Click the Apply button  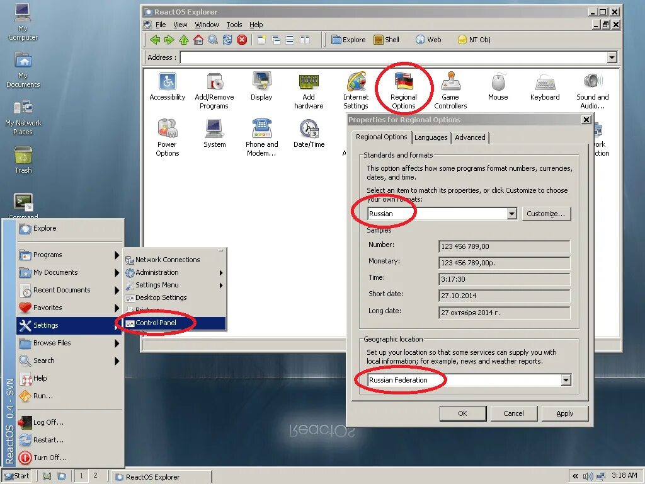[x=565, y=413]
